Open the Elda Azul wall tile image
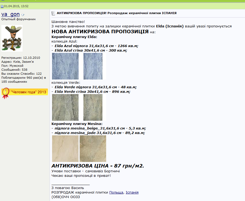The width and height of the screenshot is (245, 201). coord(93,66)
